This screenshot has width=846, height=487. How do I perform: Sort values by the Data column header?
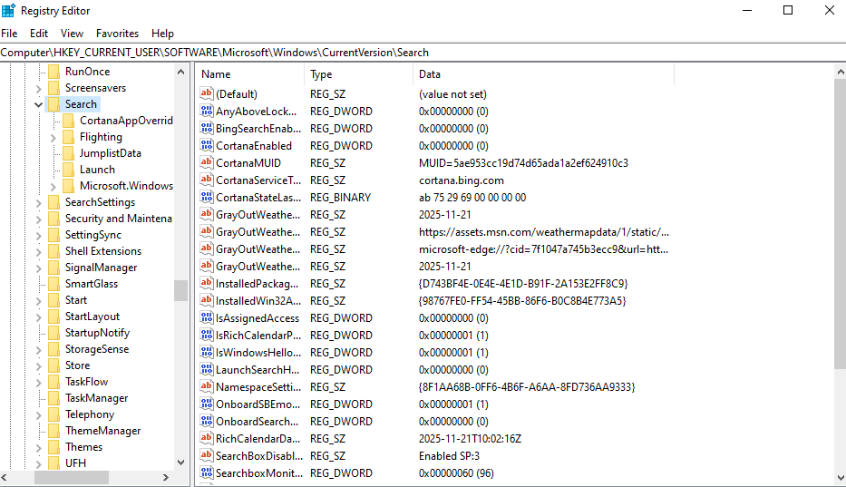click(544, 74)
